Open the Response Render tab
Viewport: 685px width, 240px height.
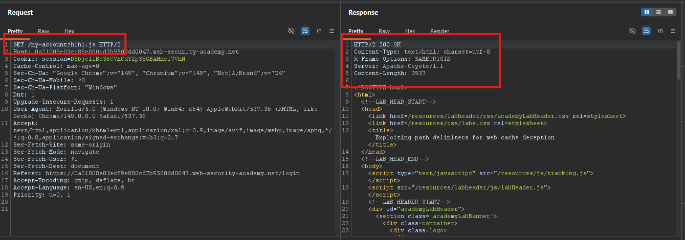(440, 31)
